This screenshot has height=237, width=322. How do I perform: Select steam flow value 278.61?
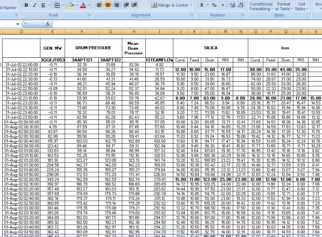pos(159,179)
